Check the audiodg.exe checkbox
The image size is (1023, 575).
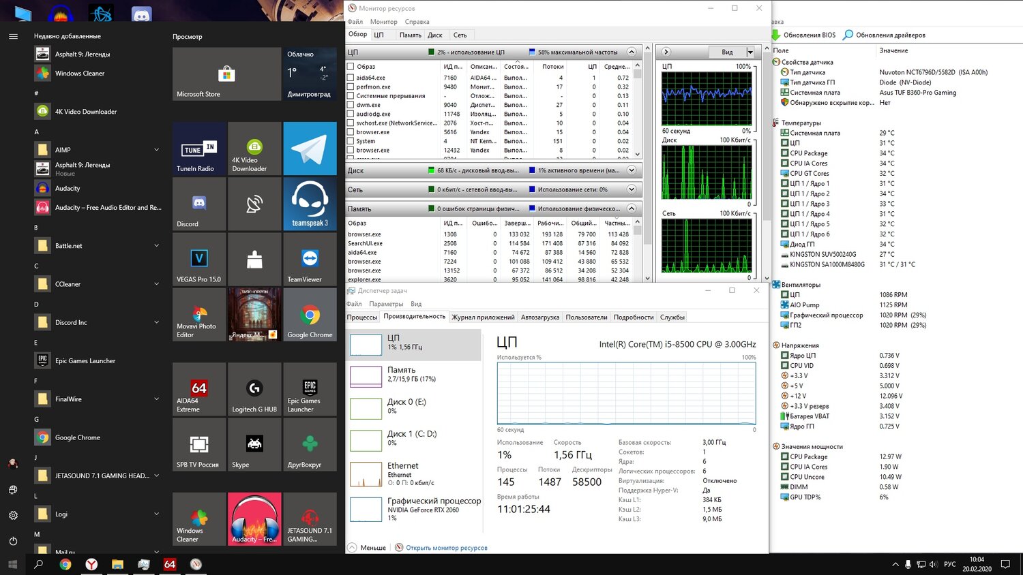pos(351,114)
